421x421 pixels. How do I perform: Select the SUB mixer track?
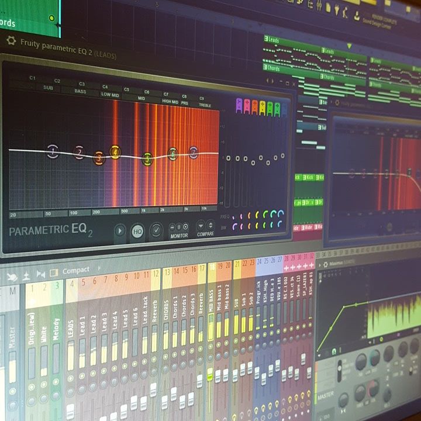(236, 303)
